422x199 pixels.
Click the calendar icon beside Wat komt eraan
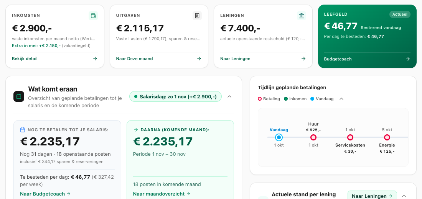[19, 96]
